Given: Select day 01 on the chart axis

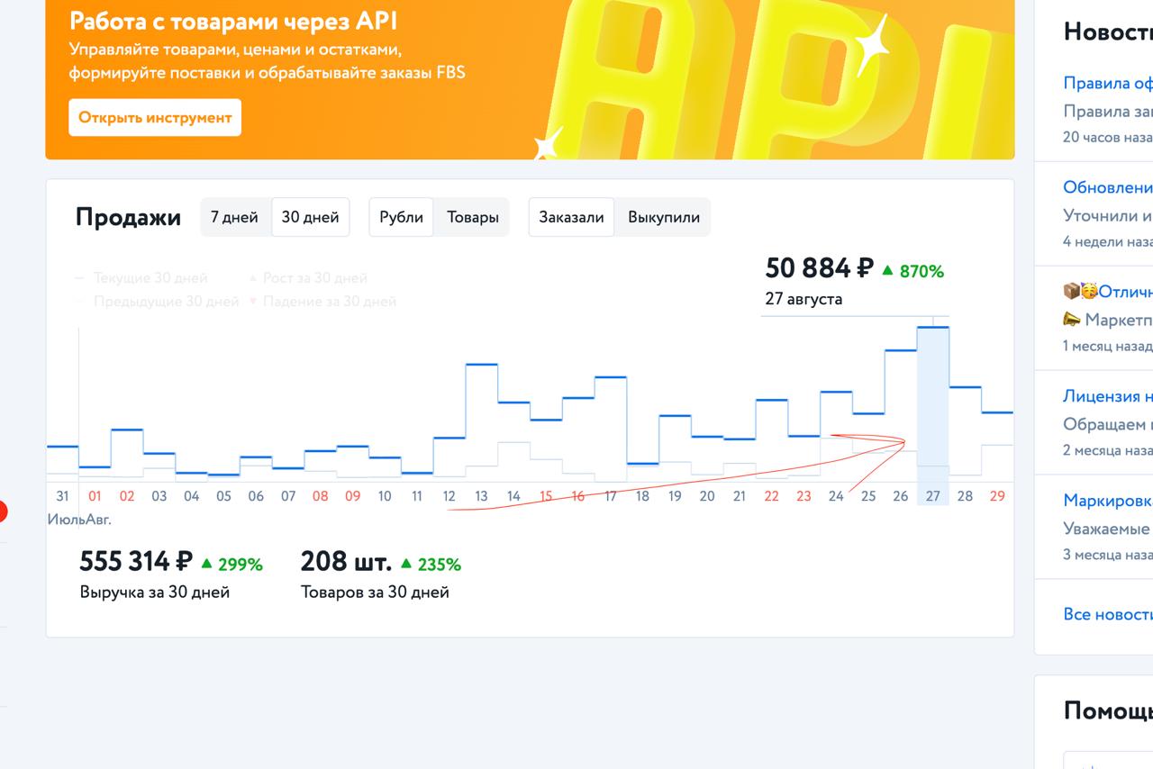Looking at the screenshot, I should coord(95,495).
